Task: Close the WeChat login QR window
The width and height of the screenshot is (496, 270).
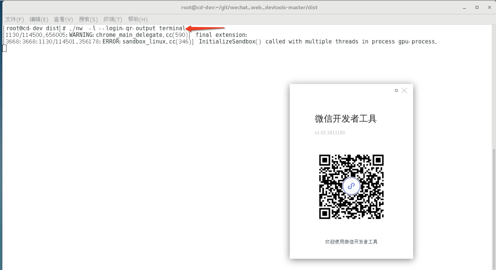Action: 404,90
